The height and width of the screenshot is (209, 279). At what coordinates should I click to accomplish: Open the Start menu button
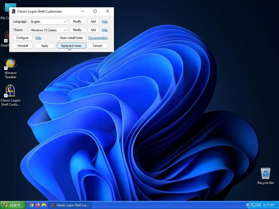pos(13,205)
